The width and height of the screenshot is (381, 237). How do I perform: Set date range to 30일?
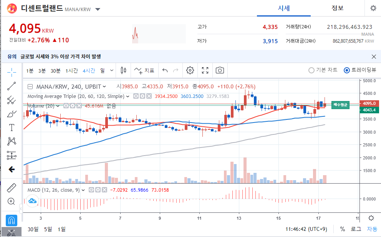(33, 229)
